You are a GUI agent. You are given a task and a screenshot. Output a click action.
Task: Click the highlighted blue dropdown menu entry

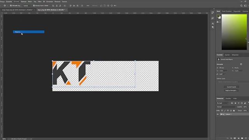coord(28,32)
